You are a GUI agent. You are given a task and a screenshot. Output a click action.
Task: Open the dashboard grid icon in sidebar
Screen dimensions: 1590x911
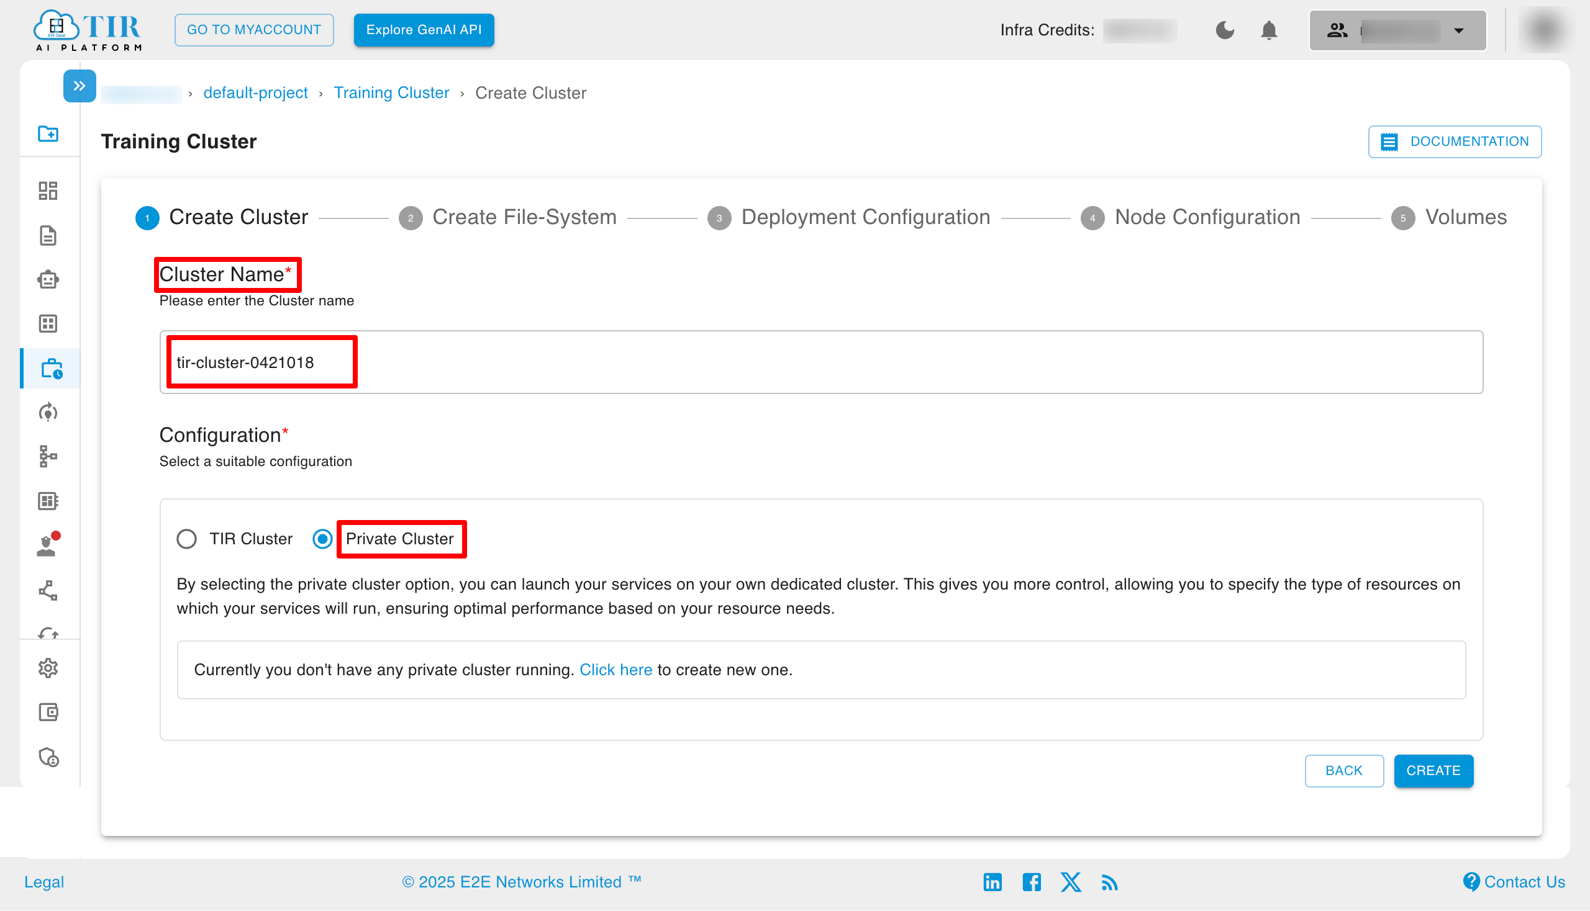[x=48, y=191]
